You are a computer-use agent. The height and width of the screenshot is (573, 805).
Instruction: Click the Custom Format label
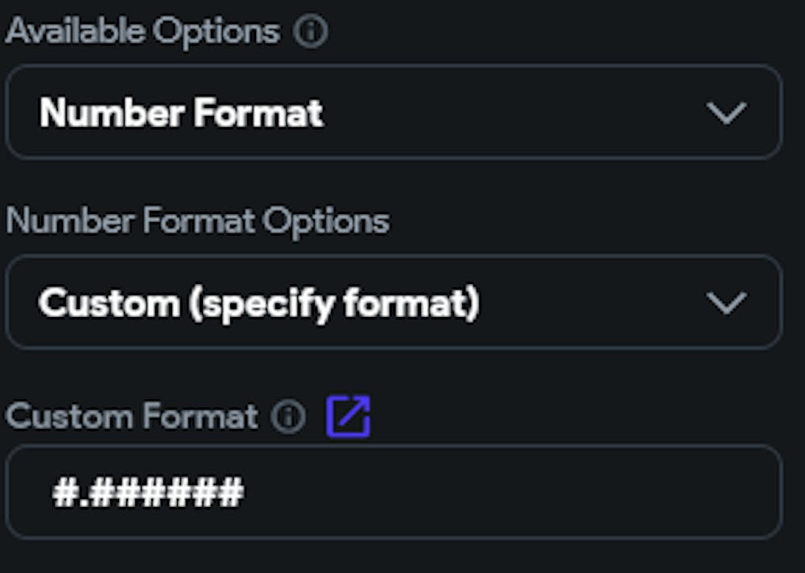pyautogui.click(x=131, y=417)
